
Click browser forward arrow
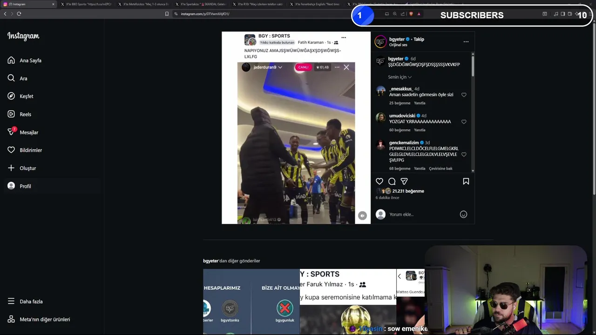12,14
